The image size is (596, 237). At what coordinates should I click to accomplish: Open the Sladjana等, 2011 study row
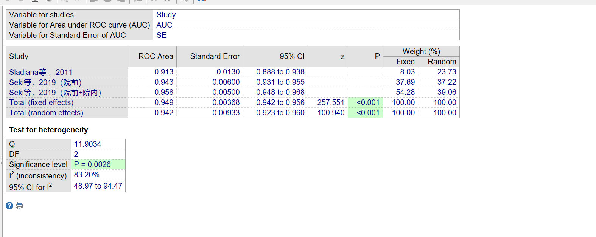(x=40, y=72)
